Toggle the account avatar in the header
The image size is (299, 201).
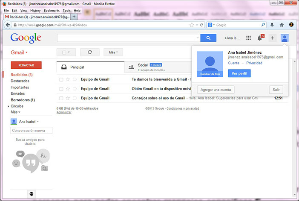pyautogui.click(x=285, y=38)
